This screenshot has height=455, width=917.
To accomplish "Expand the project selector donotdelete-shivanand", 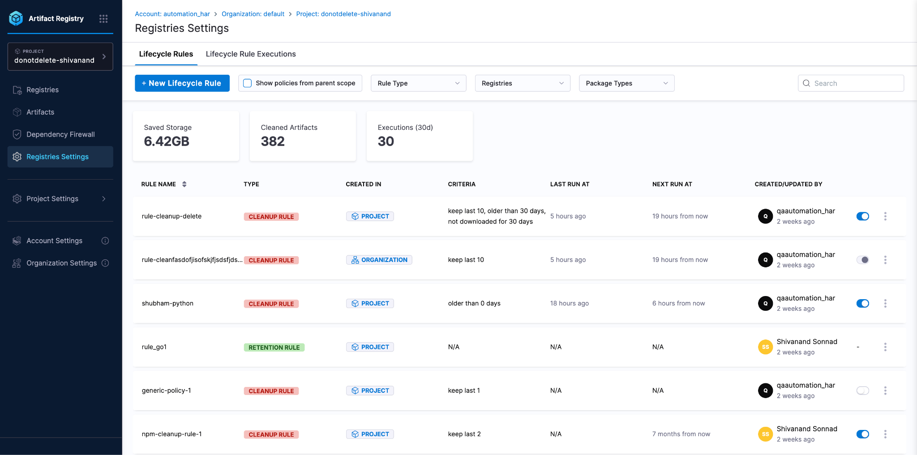I will (60, 56).
